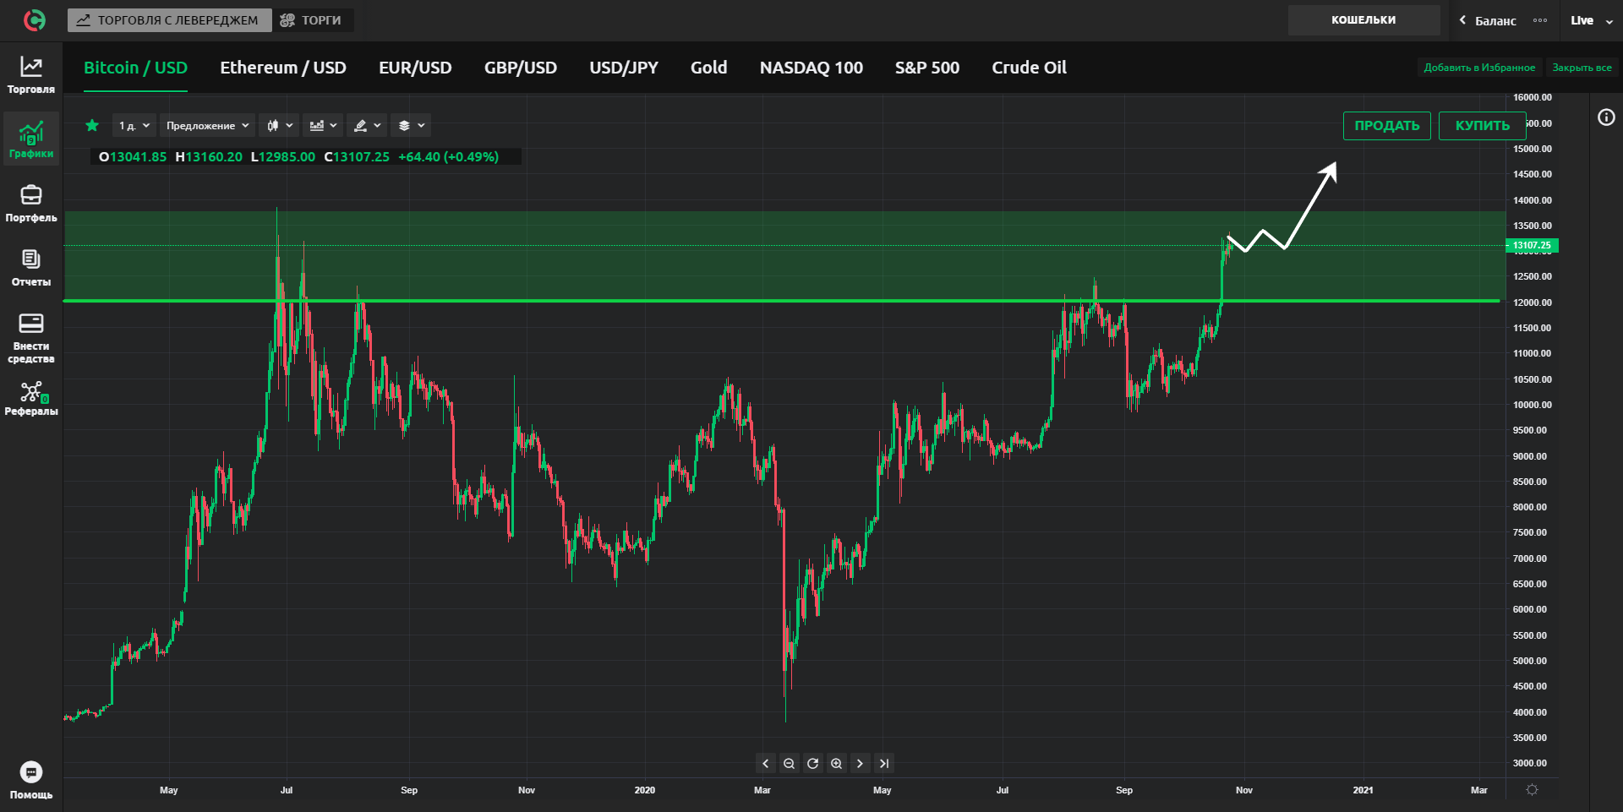
Task: Click Добавить в Избранное link
Action: (1479, 68)
